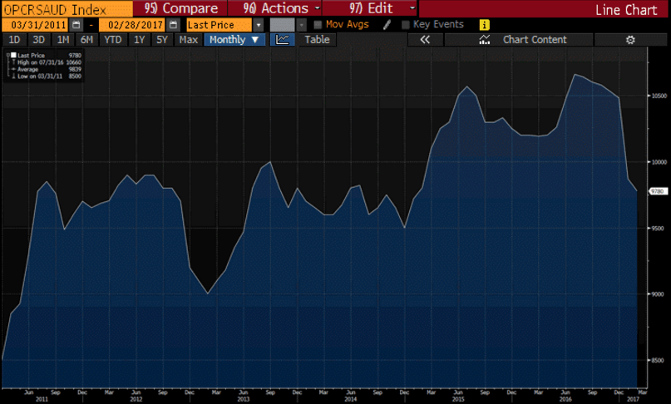Click the OPCRSAUD Index ticker field
The height and width of the screenshot is (404, 671).
point(67,8)
